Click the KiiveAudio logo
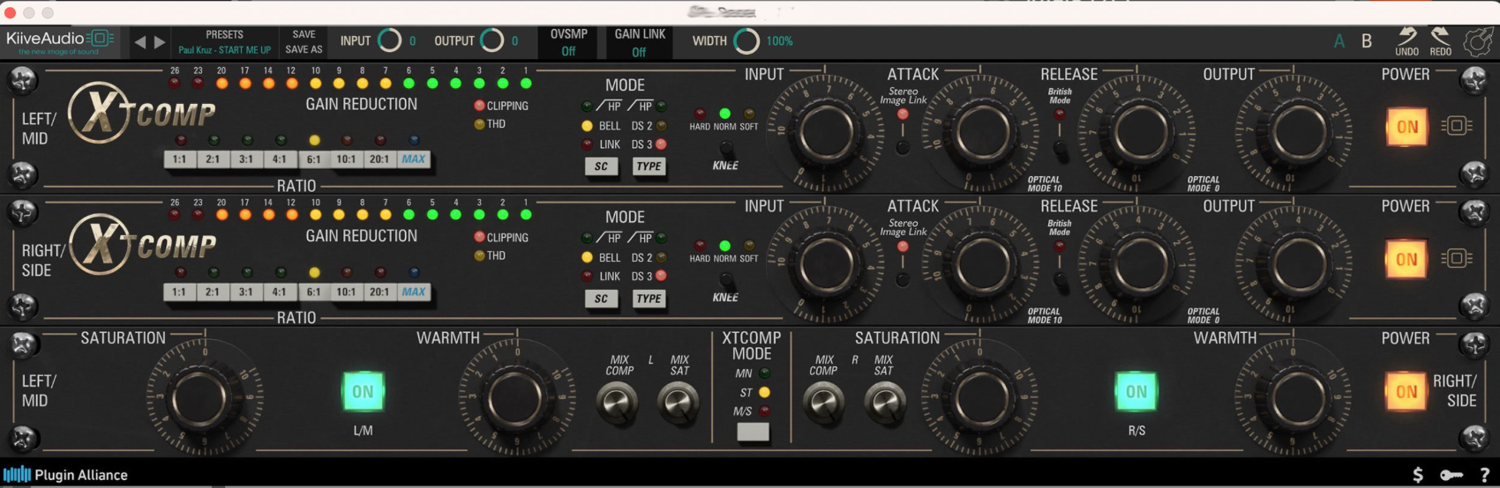The width and height of the screenshot is (1500, 488). pos(60,41)
